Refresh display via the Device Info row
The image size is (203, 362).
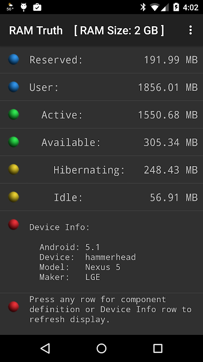(101, 252)
